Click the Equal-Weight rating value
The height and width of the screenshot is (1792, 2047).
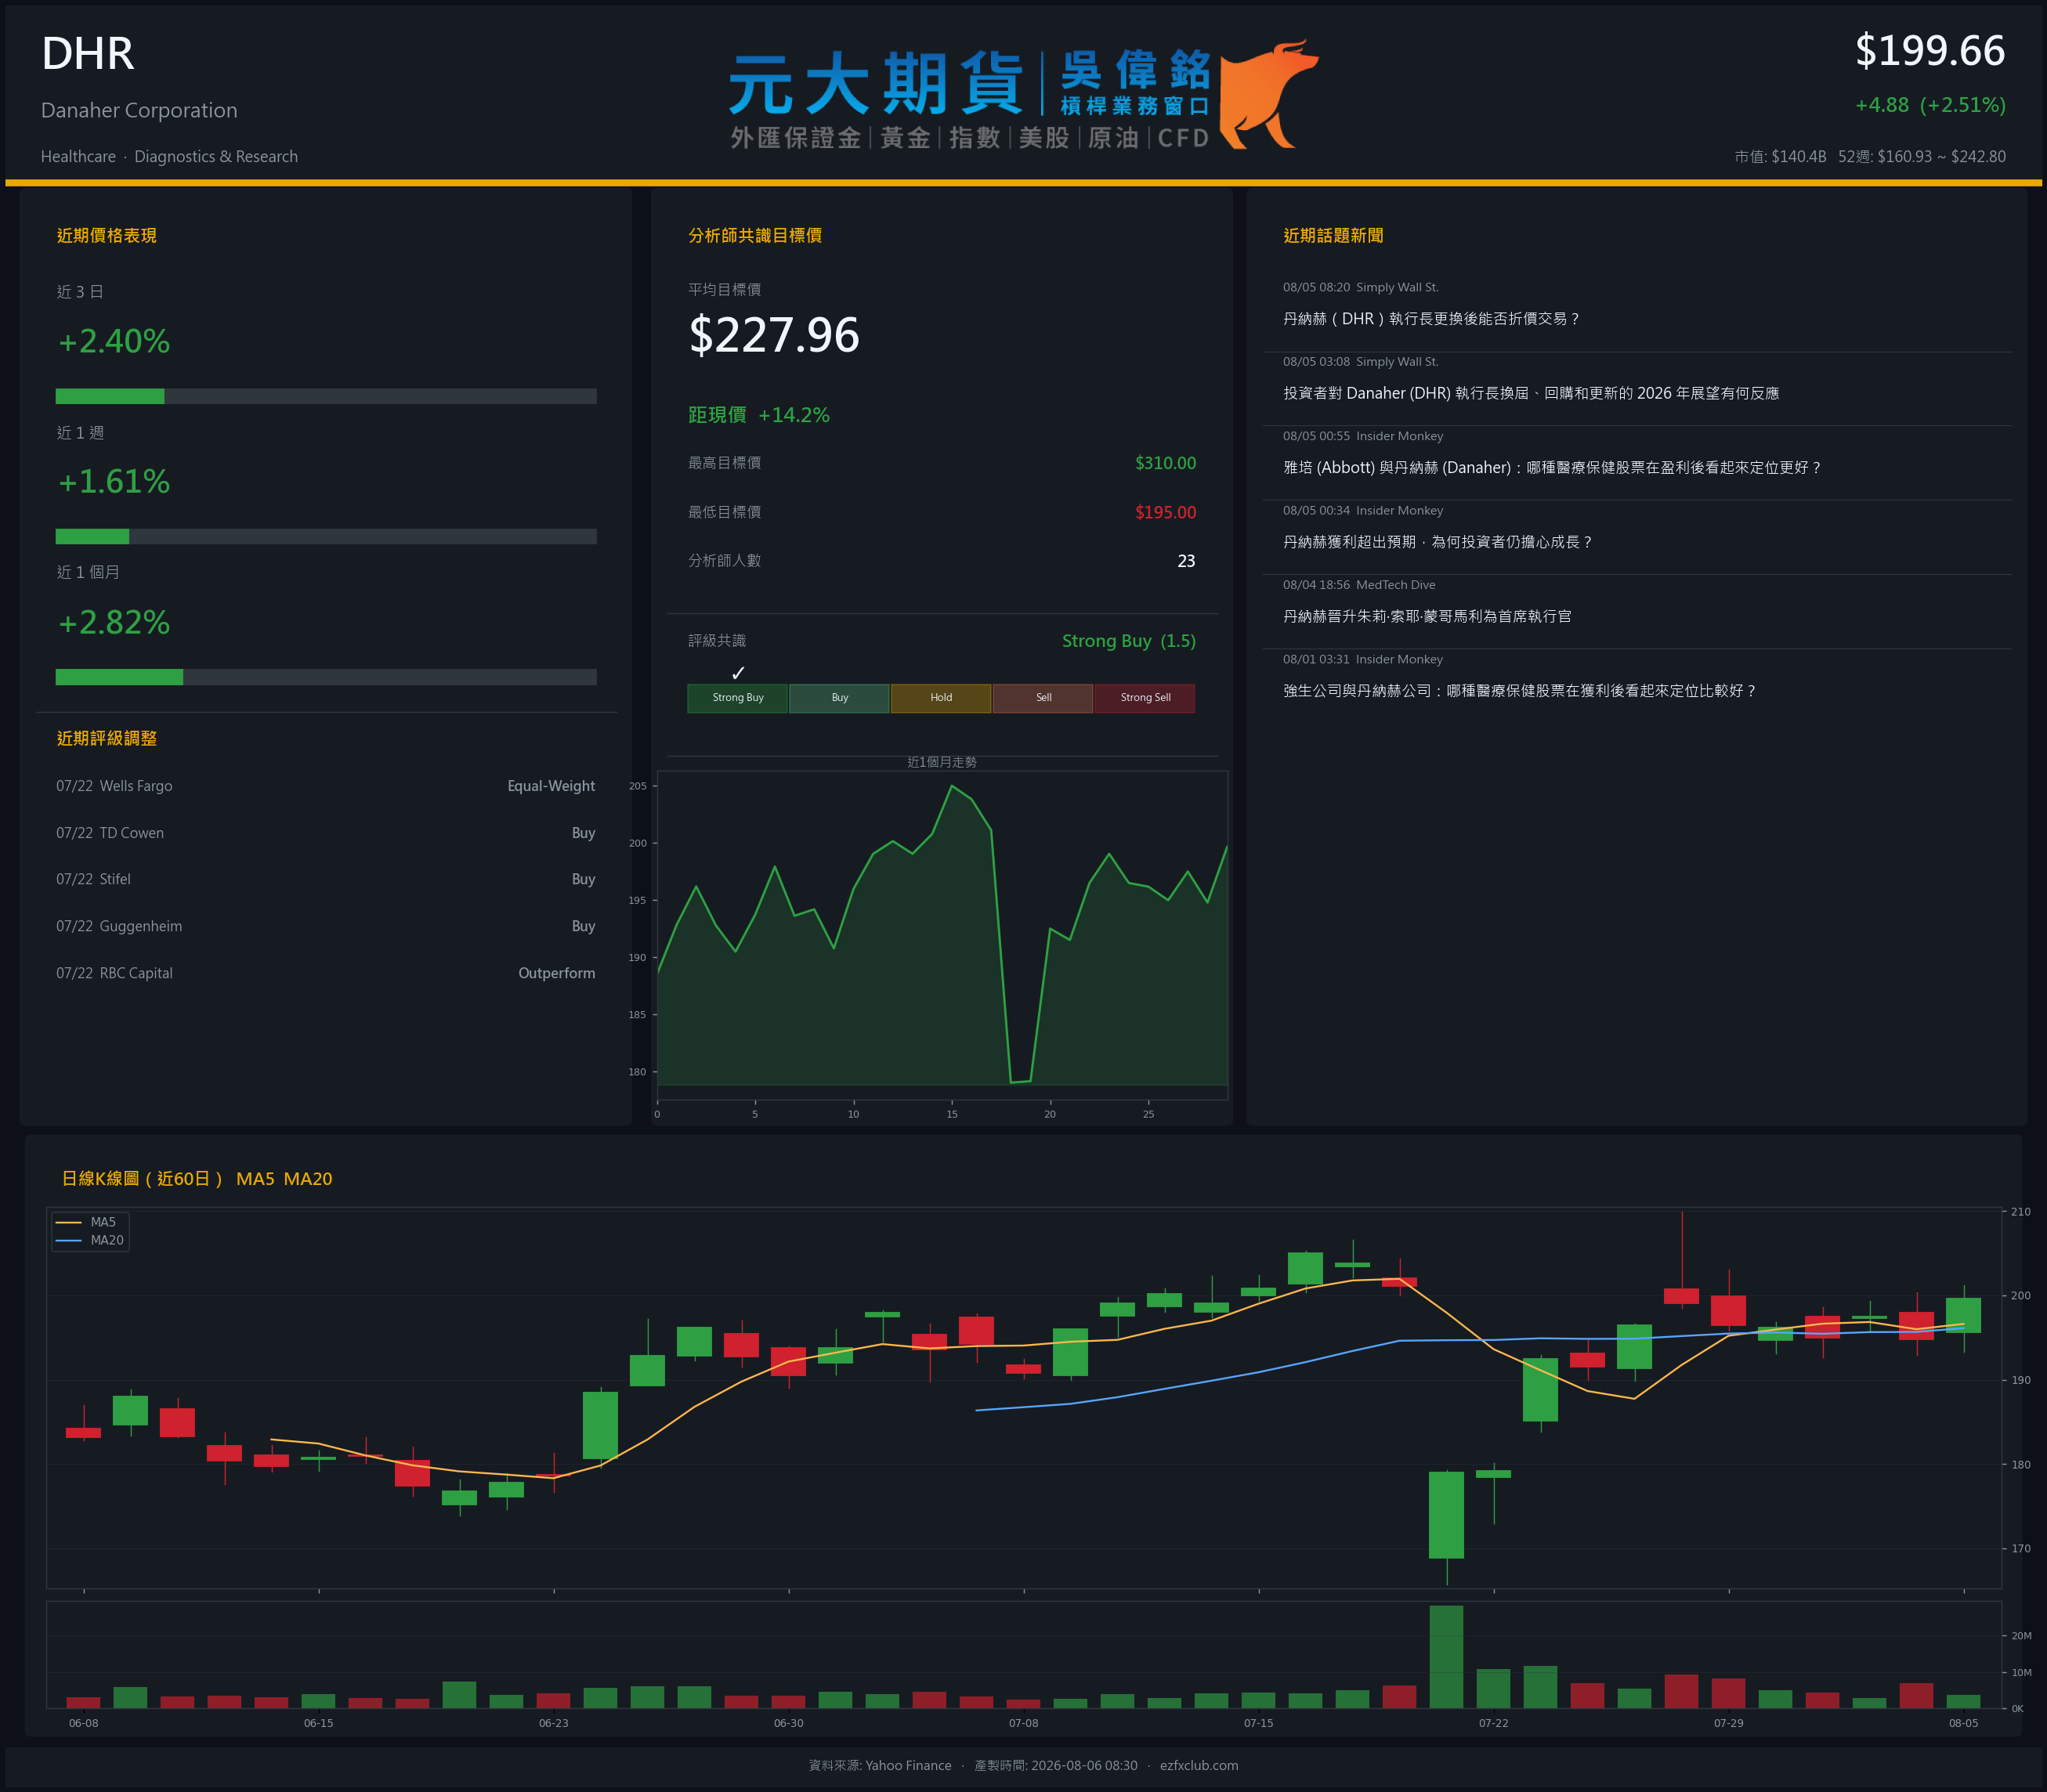tap(551, 786)
